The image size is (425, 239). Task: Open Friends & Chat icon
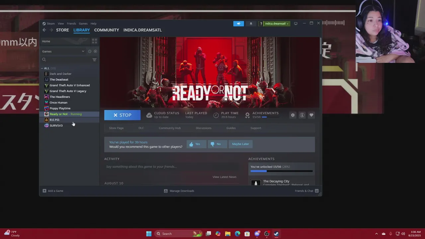coord(317,191)
